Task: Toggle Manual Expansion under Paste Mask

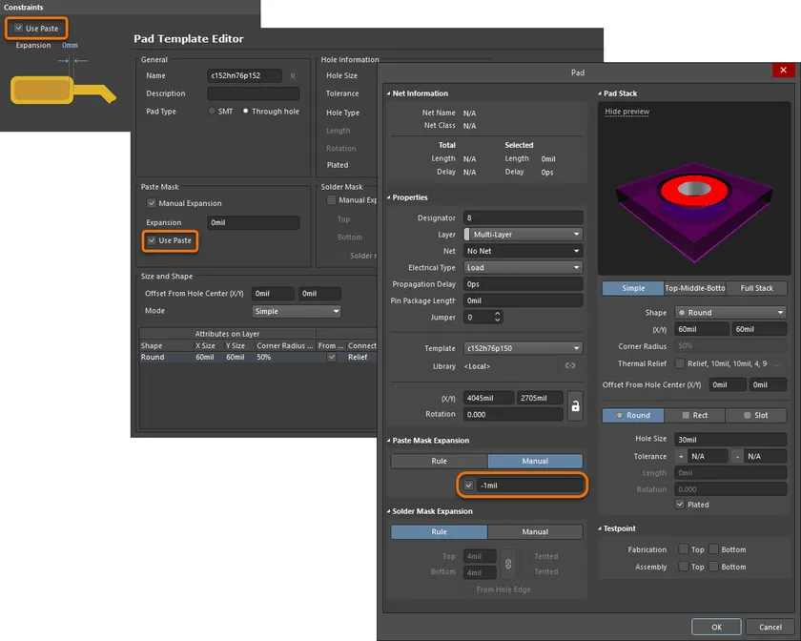Action: (152, 203)
